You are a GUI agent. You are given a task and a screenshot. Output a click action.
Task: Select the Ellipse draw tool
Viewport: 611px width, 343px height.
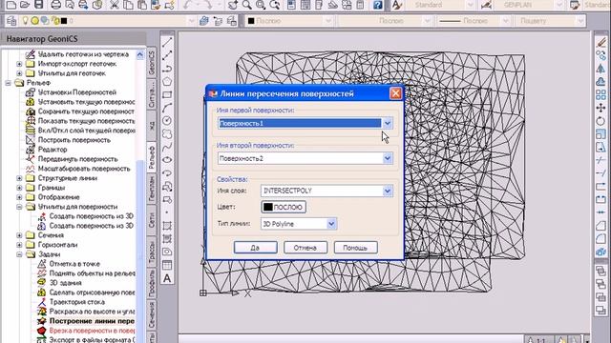coord(167,160)
